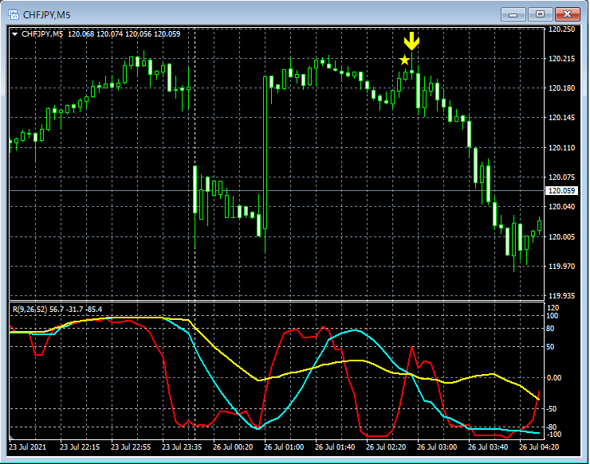Screen dimensions: 590x464
Task: Click the CHFJPY,M5 OHLC price text
Action: 100,33
